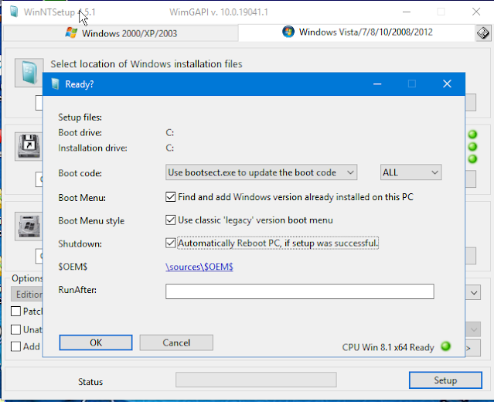
Task: Click the Windows installation files location icon
Action: point(29,73)
